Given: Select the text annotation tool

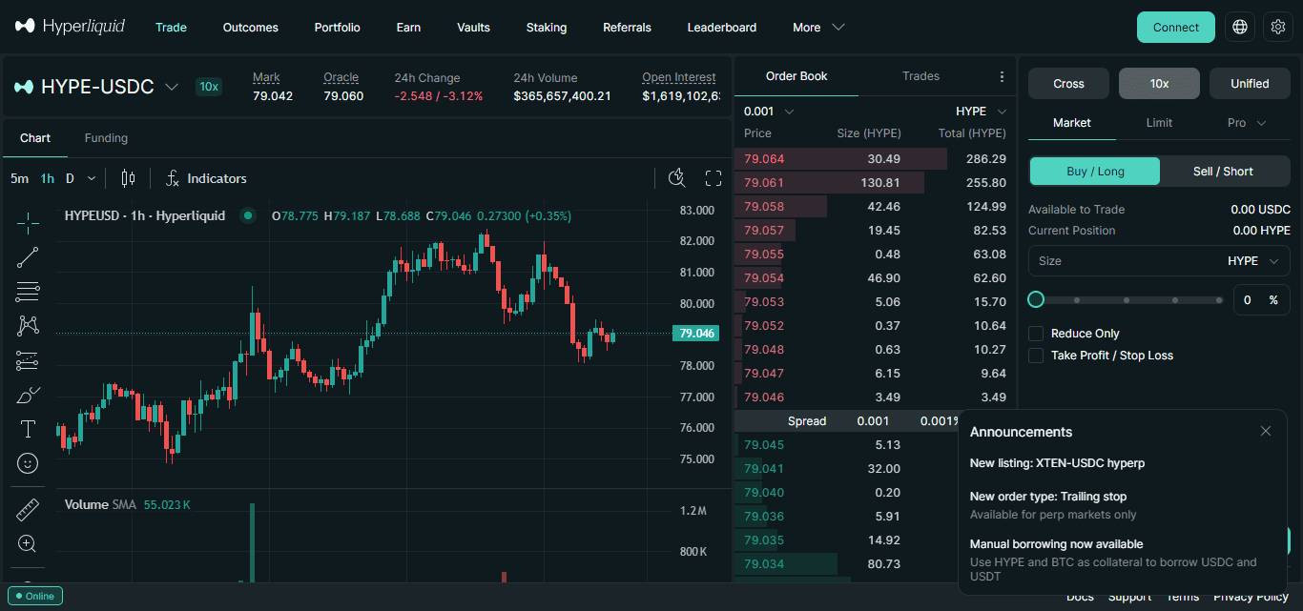Looking at the screenshot, I should [28, 429].
